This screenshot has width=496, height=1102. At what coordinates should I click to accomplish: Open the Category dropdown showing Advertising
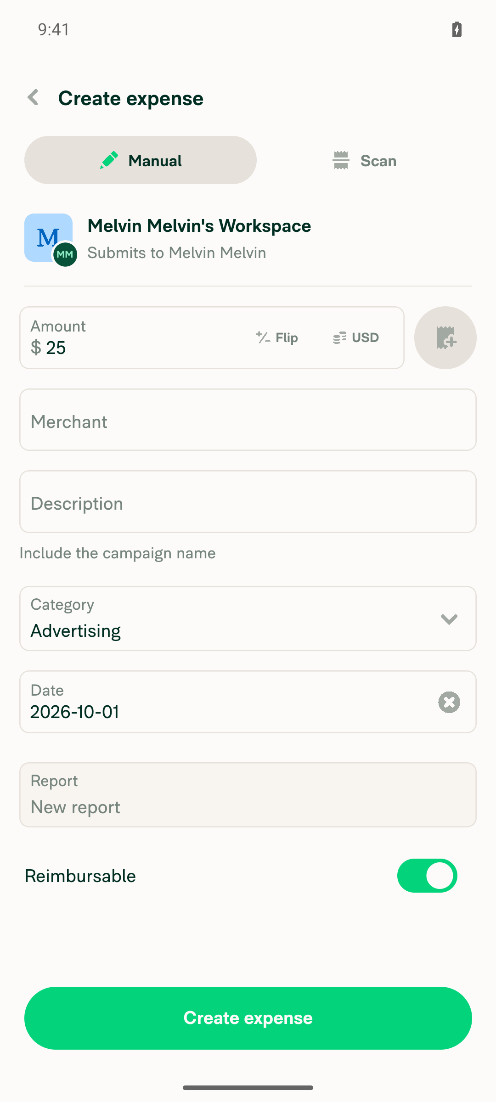click(x=248, y=618)
